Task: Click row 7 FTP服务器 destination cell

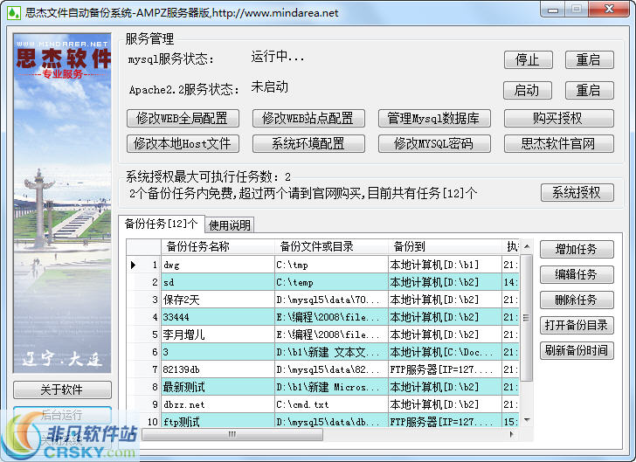Action: coord(445,369)
